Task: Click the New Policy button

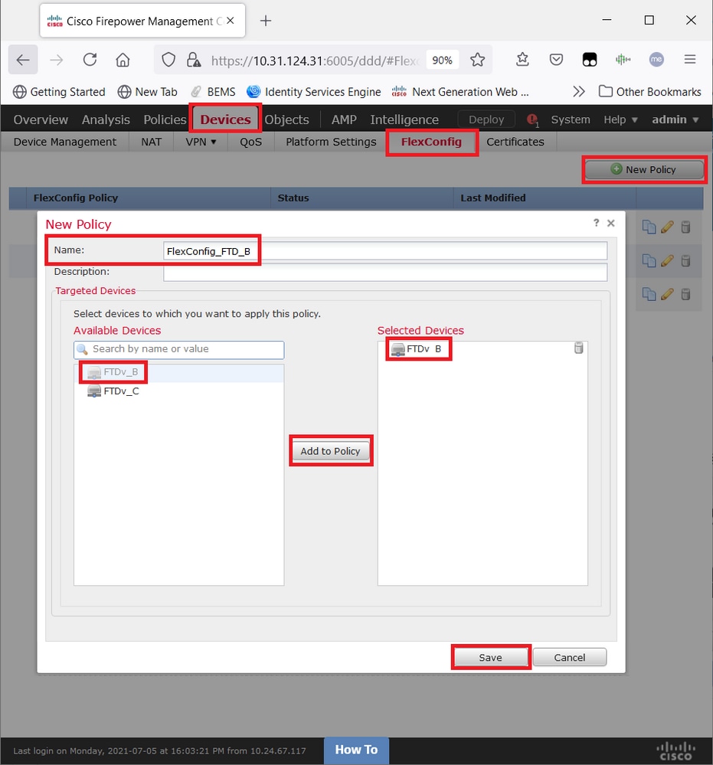Action: [x=644, y=169]
